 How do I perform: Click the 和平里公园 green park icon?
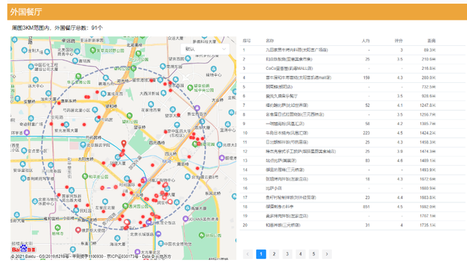point(85,176)
